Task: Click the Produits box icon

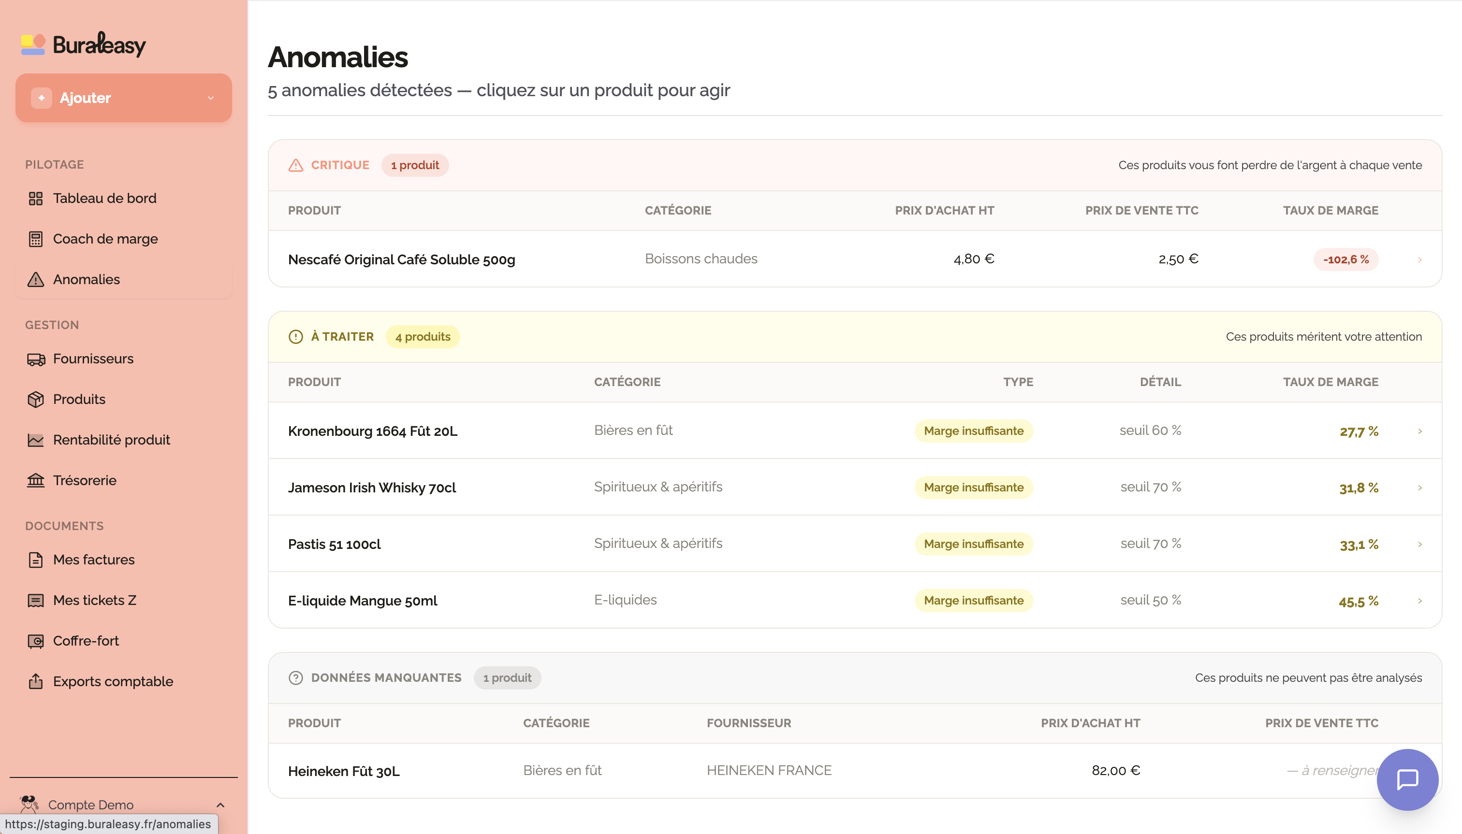Action: tap(35, 399)
